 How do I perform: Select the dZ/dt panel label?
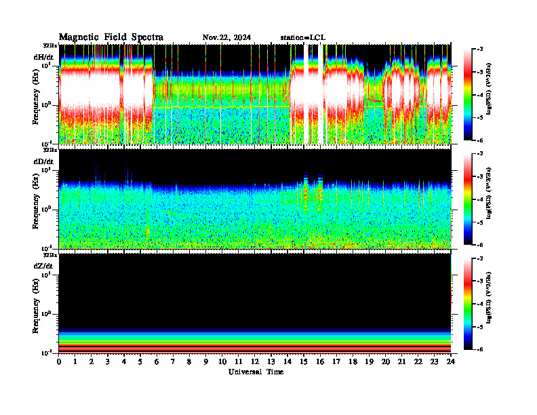[43, 266]
